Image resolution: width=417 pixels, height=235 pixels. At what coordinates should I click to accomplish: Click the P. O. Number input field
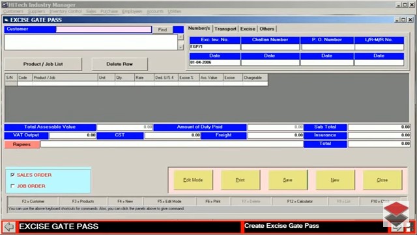[x=327, y=47]
